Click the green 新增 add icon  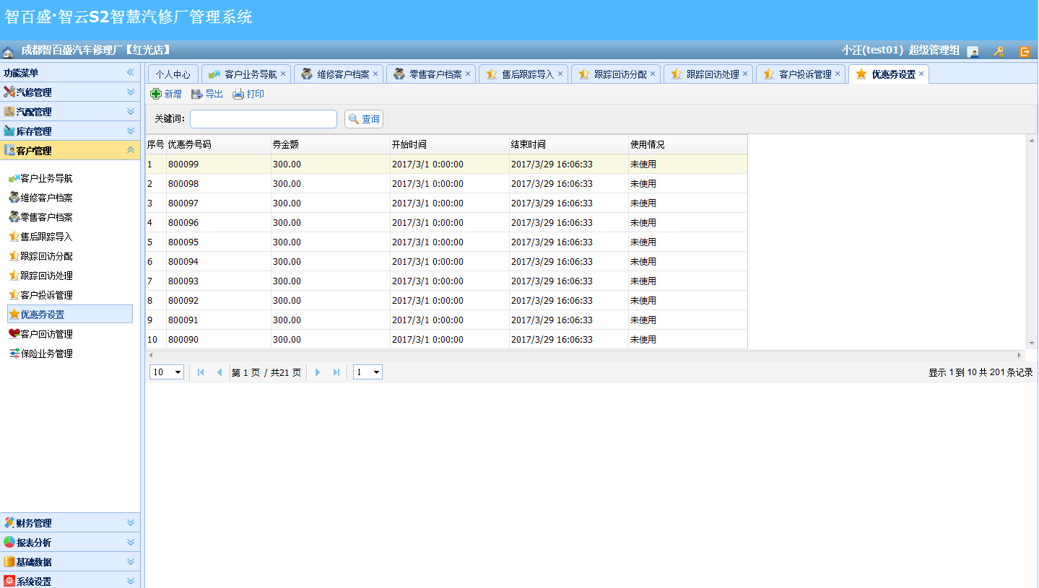click(x=155, y=94)
